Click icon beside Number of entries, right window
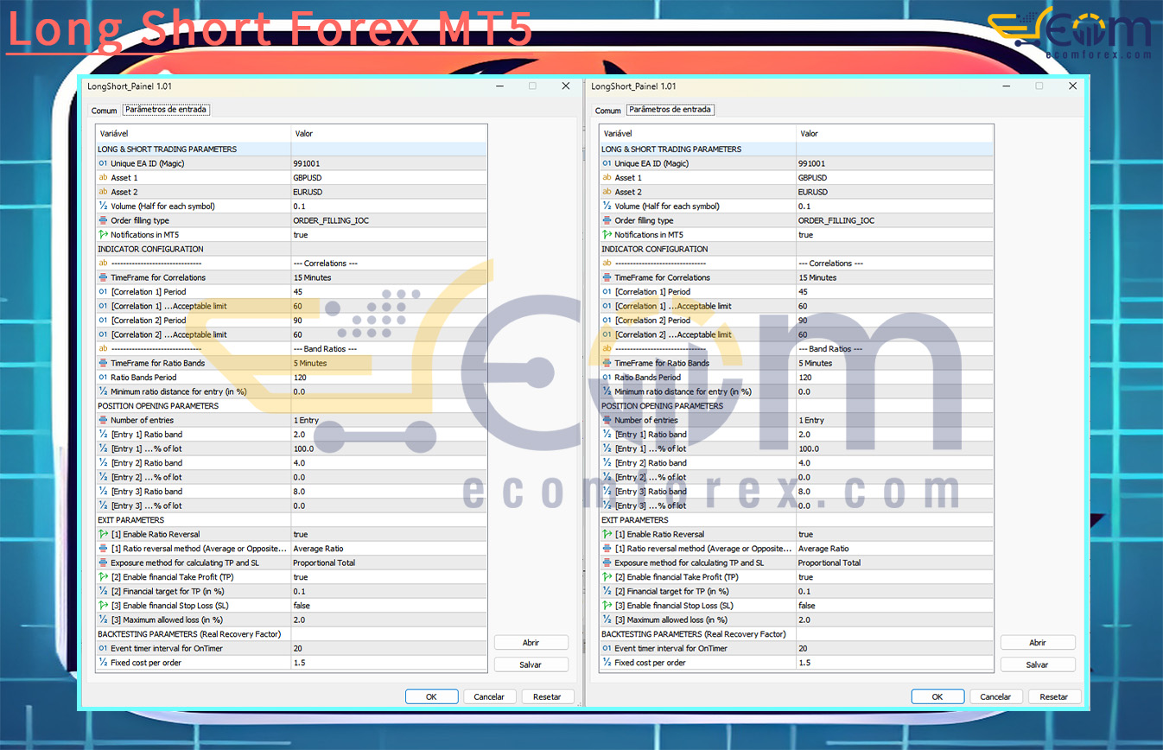Viewport: 1163px width, 750px height. pos(607,420)
